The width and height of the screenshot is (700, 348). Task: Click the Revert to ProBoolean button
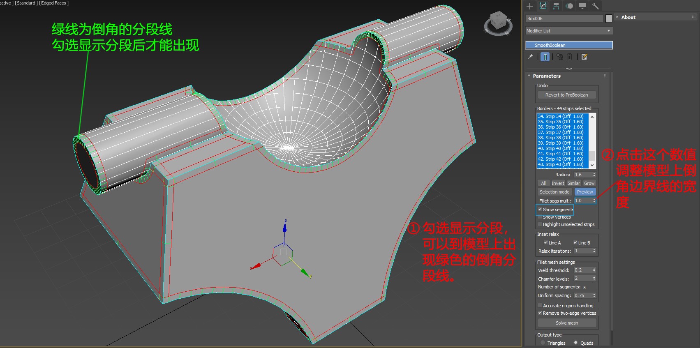pos(566,95)
